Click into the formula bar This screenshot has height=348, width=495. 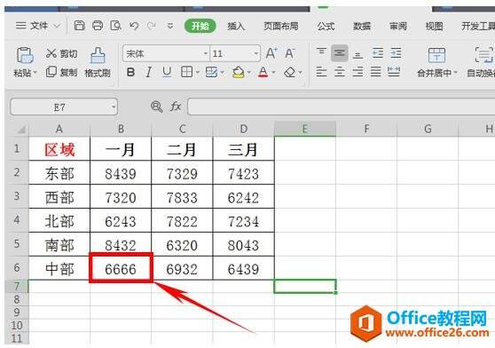[x=342, y=107]
